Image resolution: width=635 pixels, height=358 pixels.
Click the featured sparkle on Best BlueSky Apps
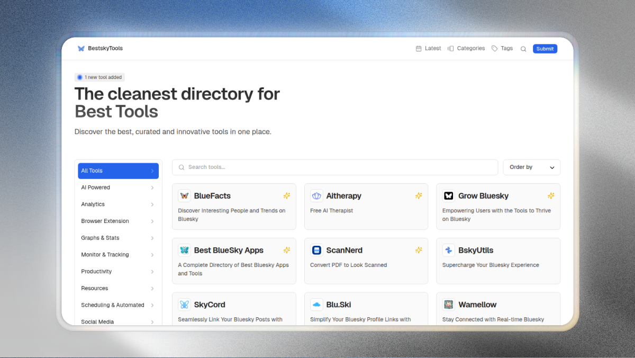(286, 250)
